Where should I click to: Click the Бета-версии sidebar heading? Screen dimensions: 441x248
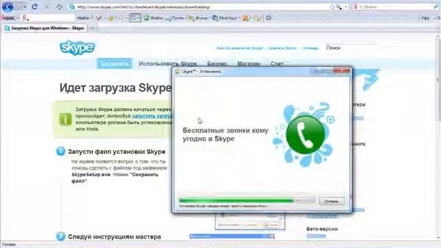click(322, 229)
